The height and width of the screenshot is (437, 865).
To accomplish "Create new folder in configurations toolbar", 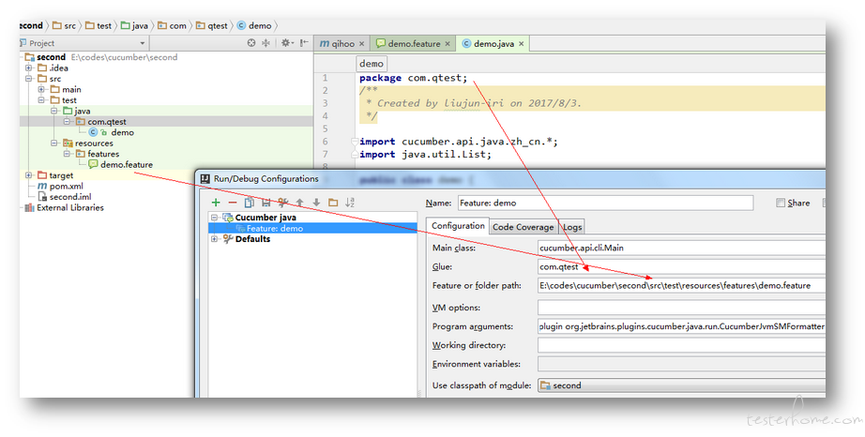I will tap(333, 203).
